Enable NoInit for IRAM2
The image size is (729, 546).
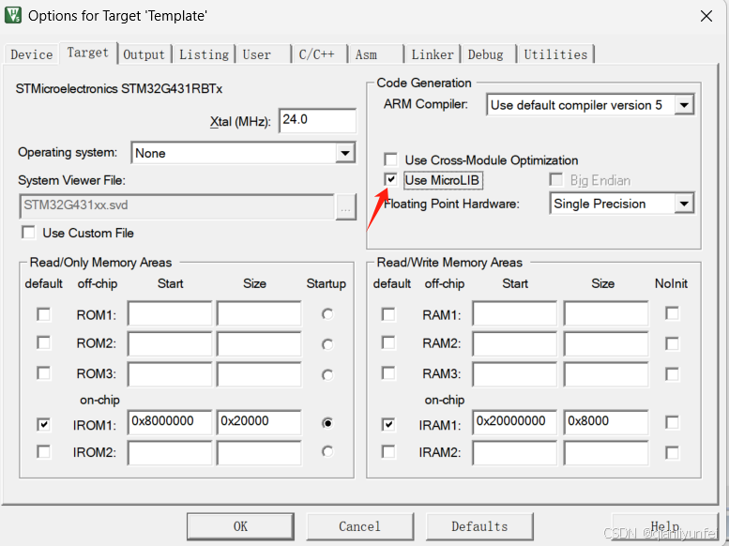[673, 452]
